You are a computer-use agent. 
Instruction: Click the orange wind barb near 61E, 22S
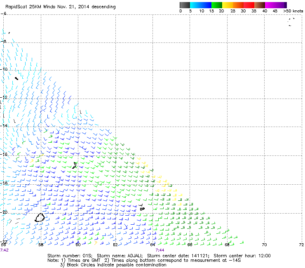(x=96, y=242)
